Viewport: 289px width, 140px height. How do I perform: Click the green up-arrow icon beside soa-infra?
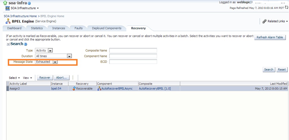5,3
